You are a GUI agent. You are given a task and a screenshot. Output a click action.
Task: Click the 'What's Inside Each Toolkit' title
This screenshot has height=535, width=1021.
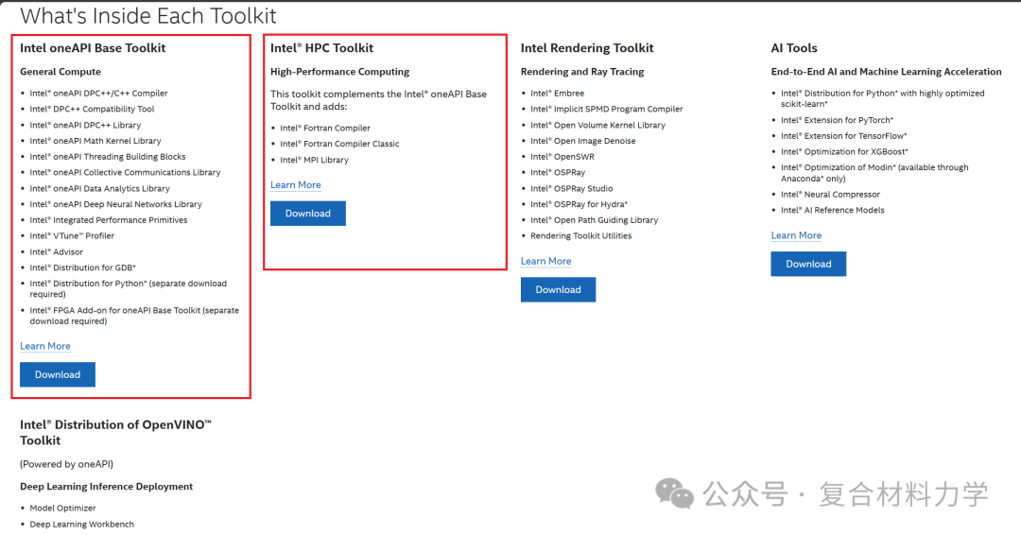pyautogui.click(x=148, y=16)
